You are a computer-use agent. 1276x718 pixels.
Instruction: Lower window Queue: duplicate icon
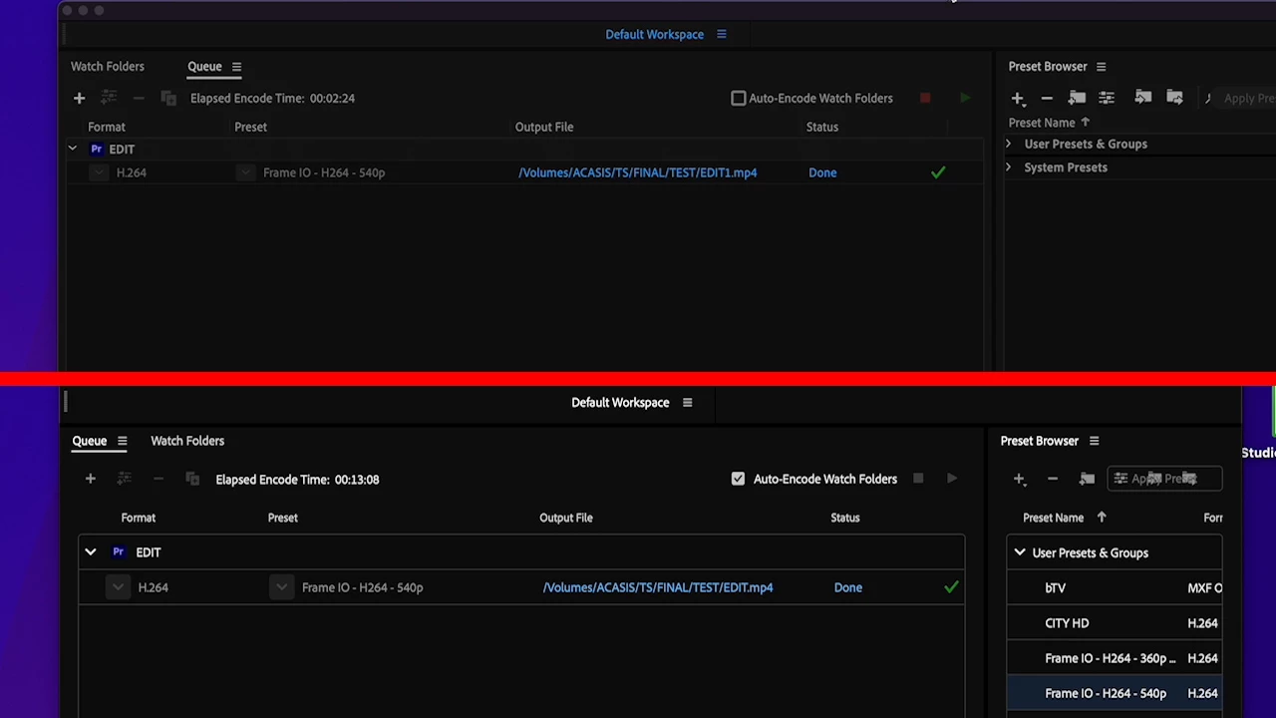[x=192, y=479]
